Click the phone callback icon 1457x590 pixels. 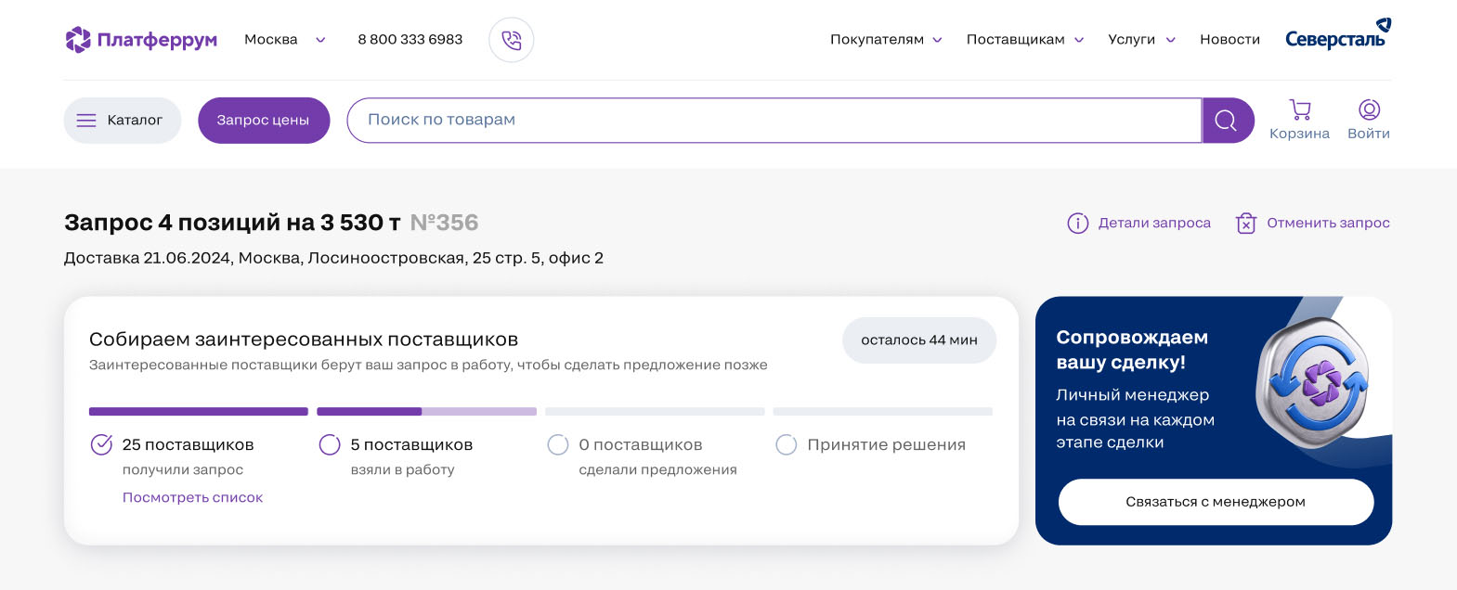[512, 40]
